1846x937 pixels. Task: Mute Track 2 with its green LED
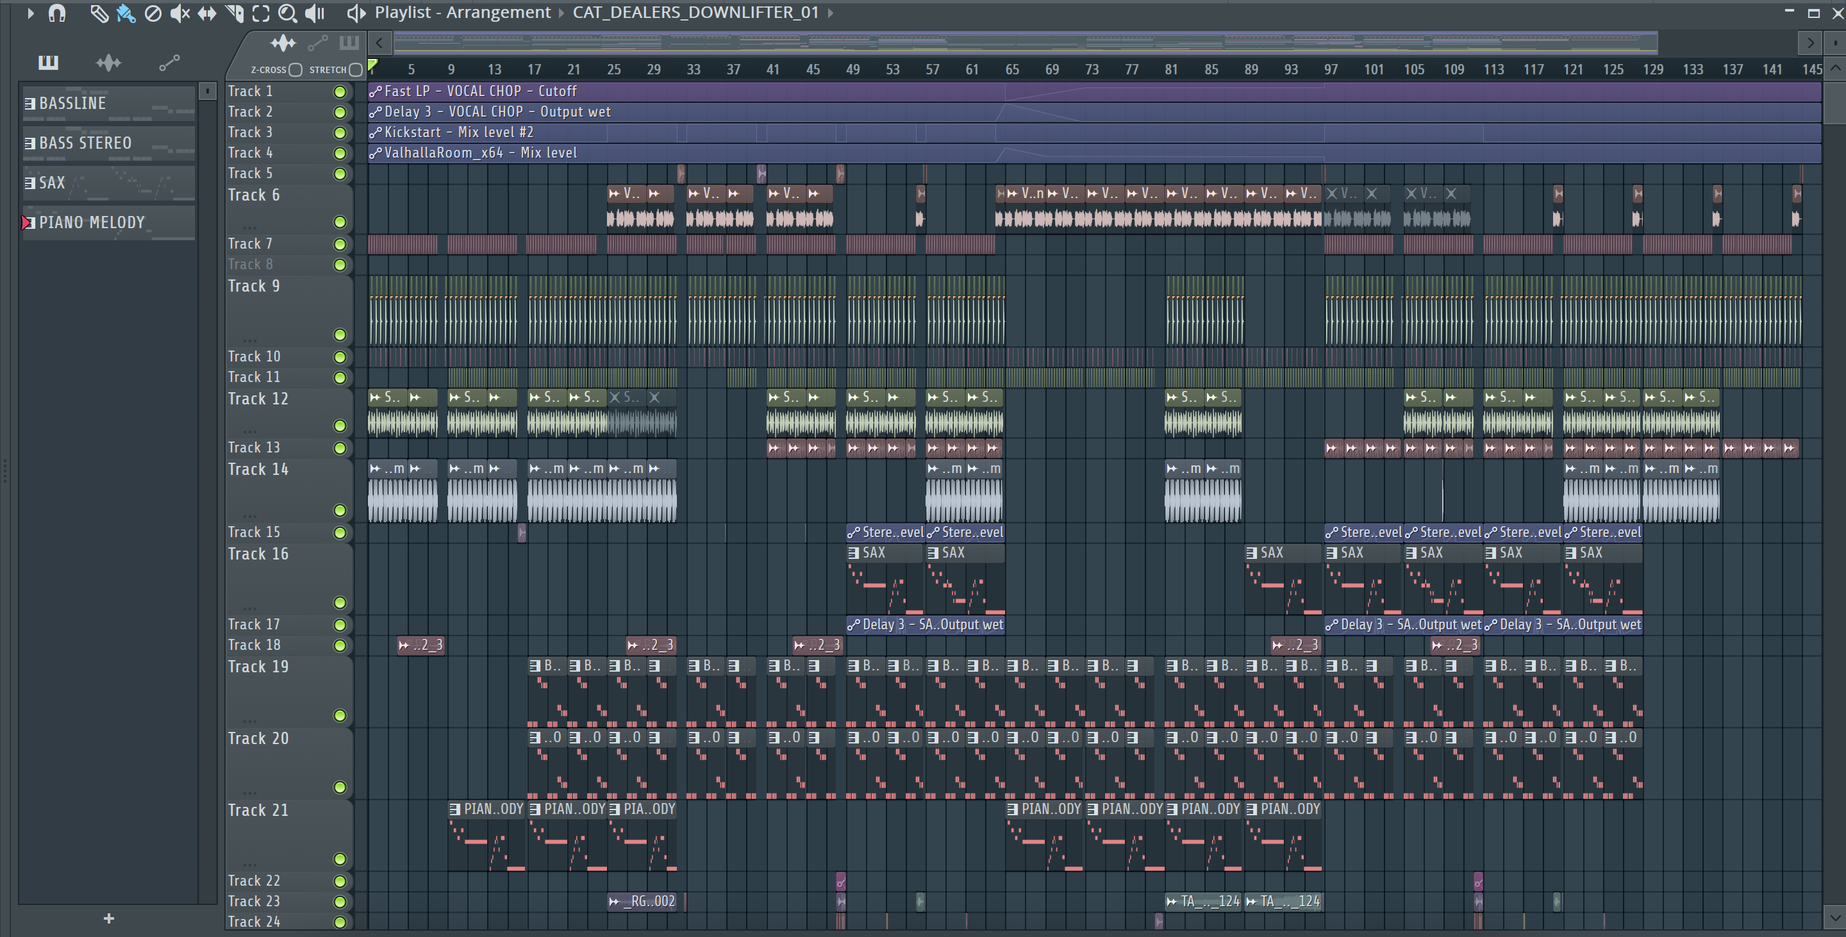coord(340,112)
